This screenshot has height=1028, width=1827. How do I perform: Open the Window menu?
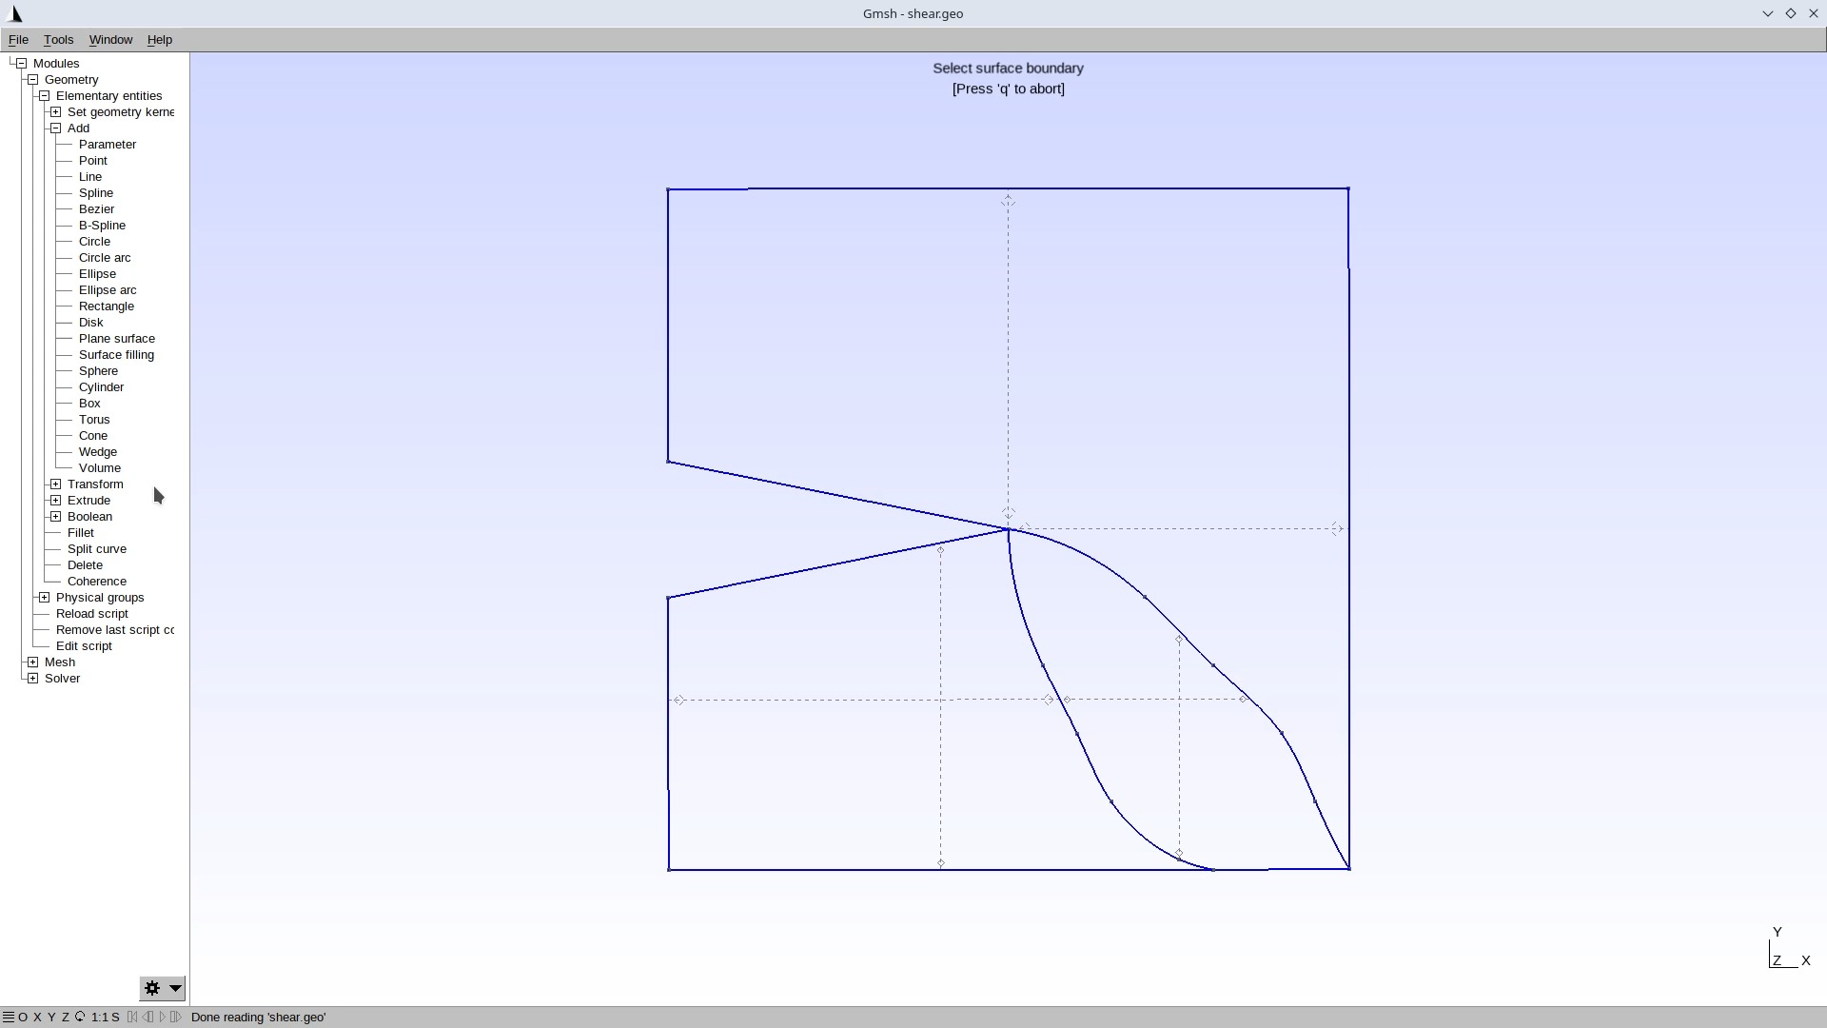pos(110,39)
